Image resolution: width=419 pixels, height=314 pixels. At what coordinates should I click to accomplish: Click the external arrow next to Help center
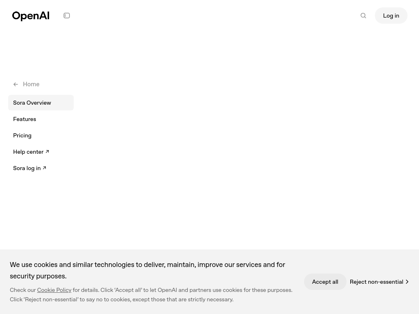click(x=47, y=152)
